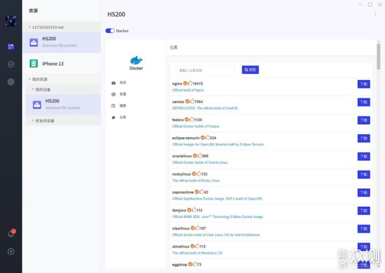Image resolution: width=385 pixels, height=273 pixels.
Task: Click the HS200 drive icon under 13735565910 net
Action: tap(34, 42)
